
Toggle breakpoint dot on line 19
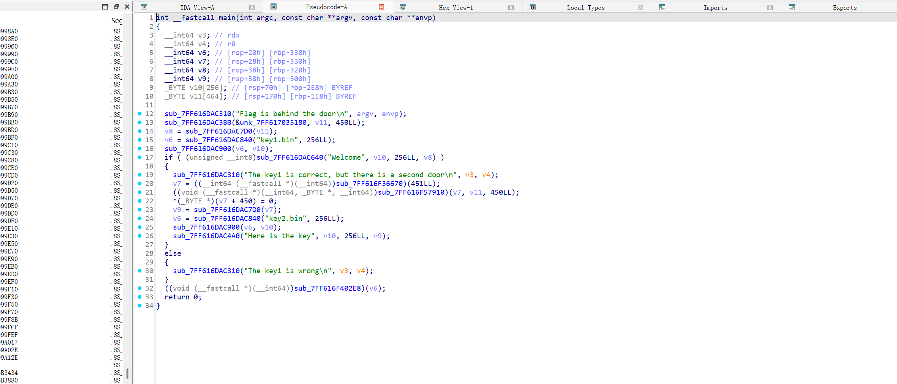click(x=139, y=175)
